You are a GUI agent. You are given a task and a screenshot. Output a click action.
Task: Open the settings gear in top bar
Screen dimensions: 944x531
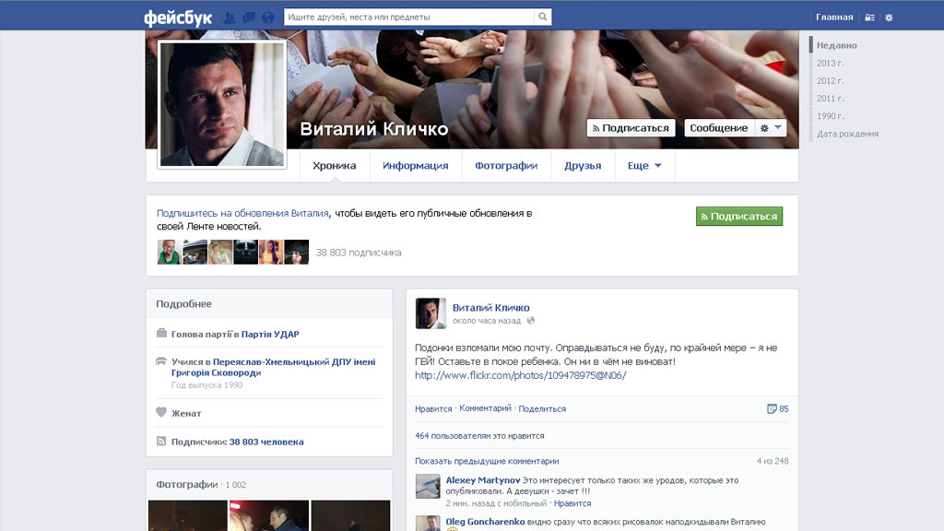click(889, 18)
